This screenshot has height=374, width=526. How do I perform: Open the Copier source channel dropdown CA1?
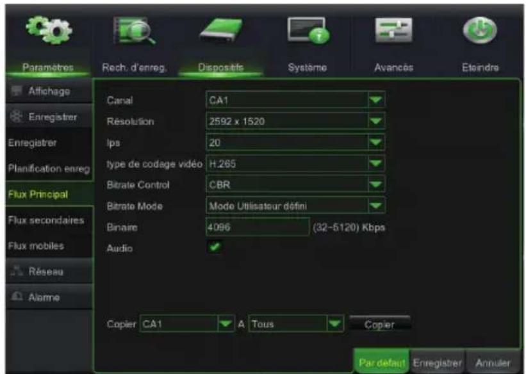pyautogui.click(x=187, y=323)
